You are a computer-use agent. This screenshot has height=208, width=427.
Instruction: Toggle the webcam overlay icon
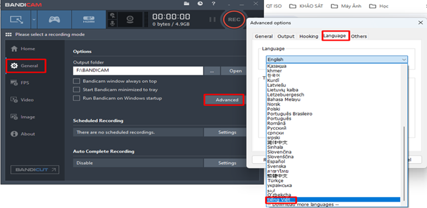click(130, 19)
